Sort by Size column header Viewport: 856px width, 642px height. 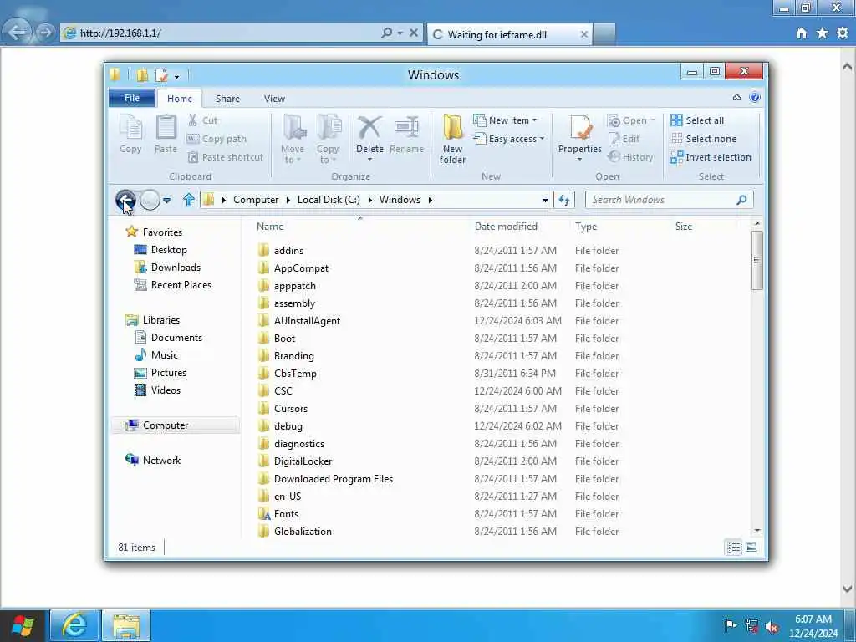pos(684,226)
